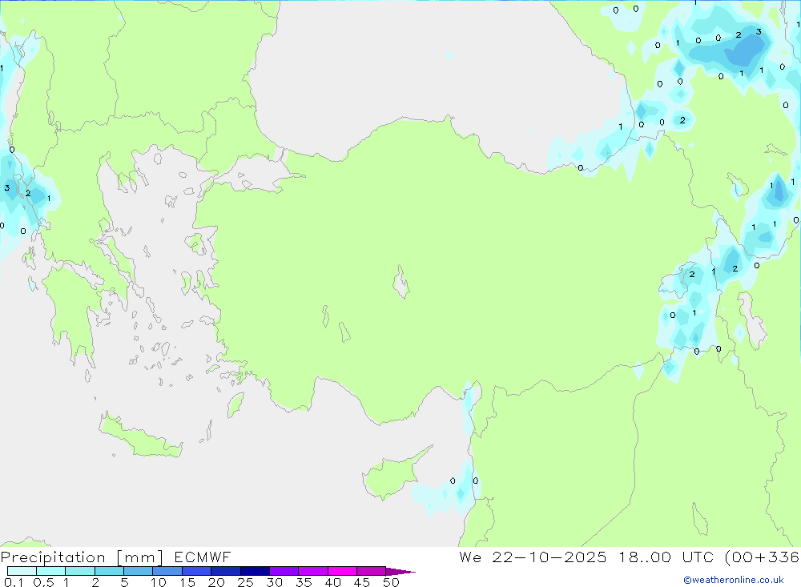Viewport: 801px width, 587px height.
Task: Click the "50" legend scale label
Action: 391,582
